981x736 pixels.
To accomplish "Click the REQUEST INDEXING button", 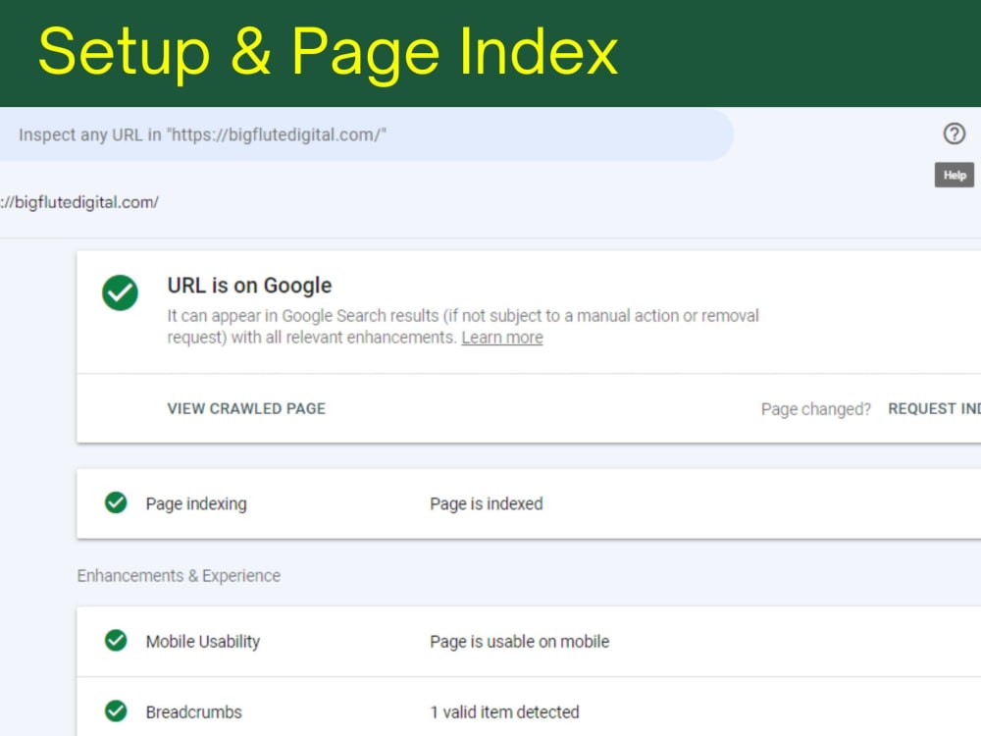I will [934, 408].
